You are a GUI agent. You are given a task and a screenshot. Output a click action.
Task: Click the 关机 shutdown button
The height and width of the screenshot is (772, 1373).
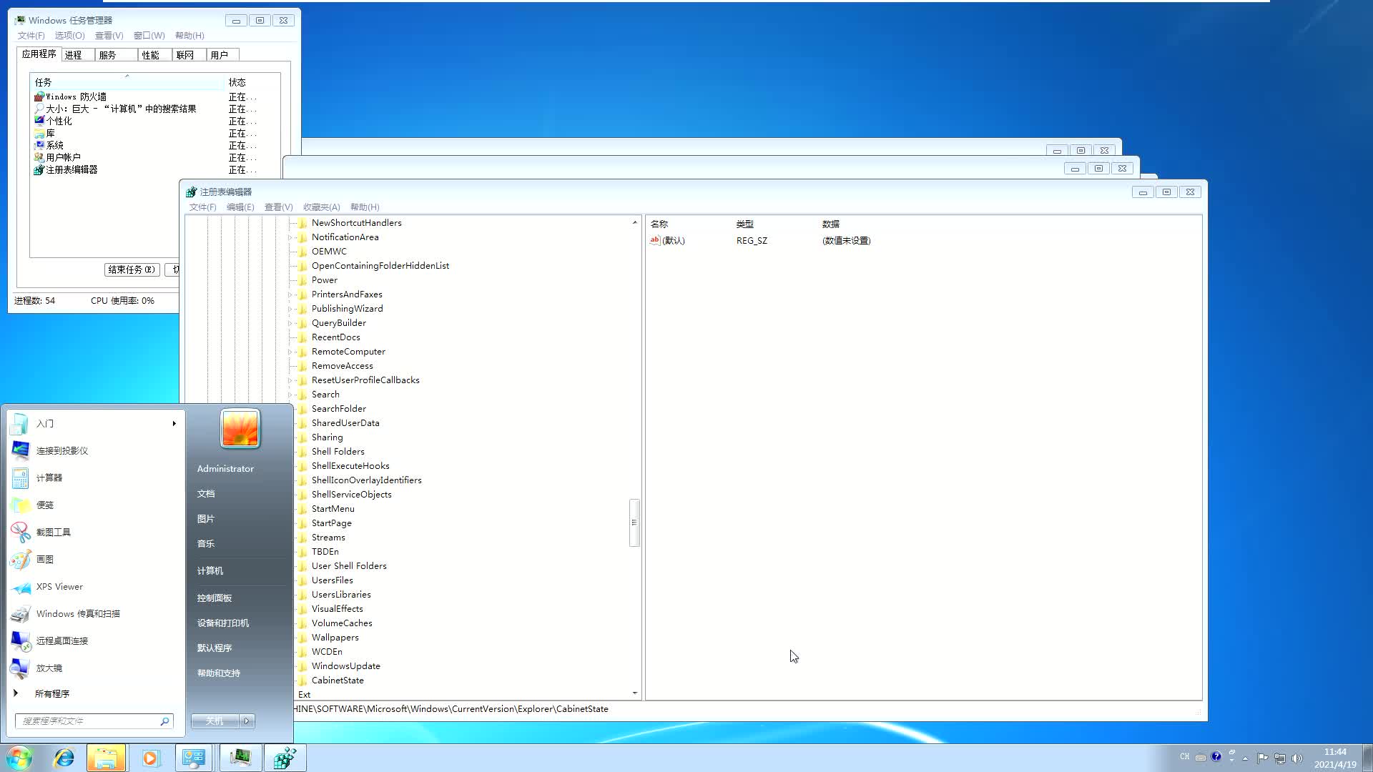215,721
